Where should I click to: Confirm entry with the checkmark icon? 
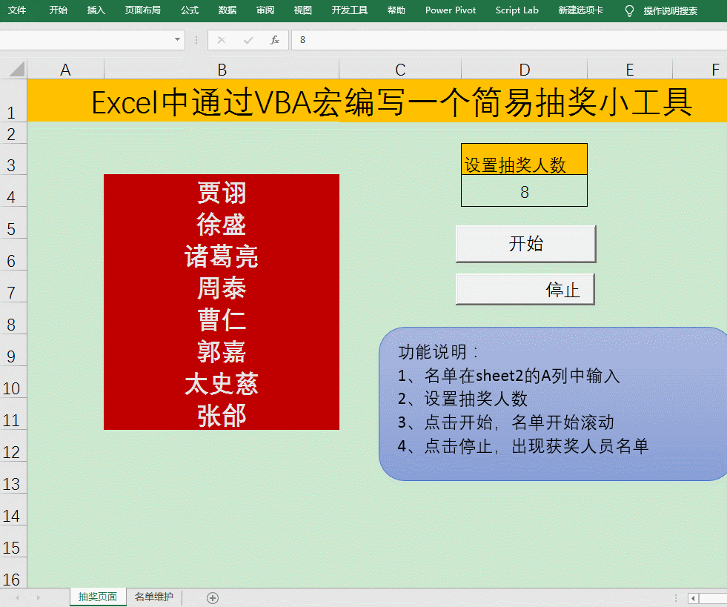[248, 40]
